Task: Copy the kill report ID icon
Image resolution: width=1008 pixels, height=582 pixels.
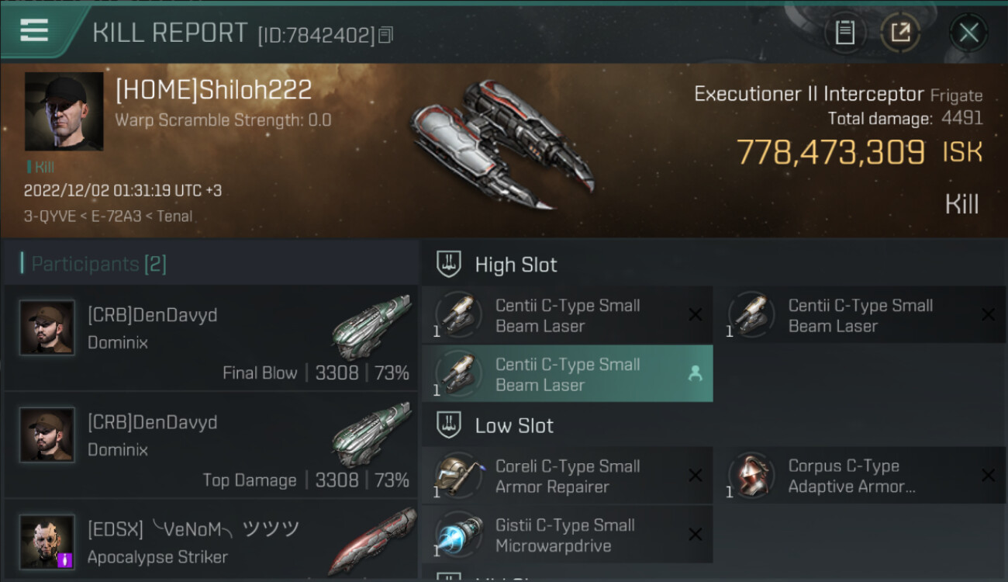Action: [x=386, y=34]
